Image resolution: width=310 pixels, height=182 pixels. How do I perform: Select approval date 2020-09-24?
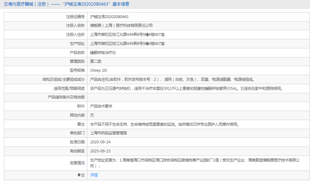[x=100, y=142]
